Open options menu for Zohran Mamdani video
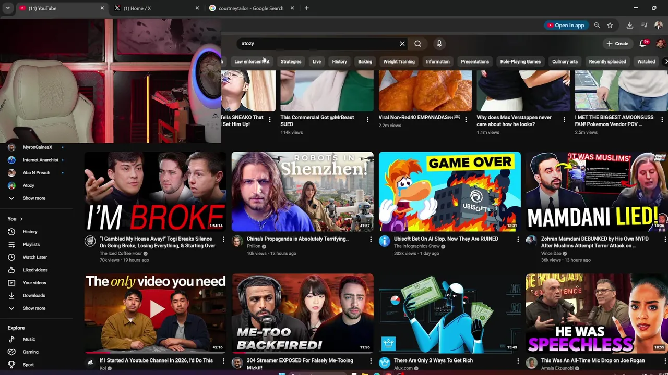 click(x=665, y=239)
